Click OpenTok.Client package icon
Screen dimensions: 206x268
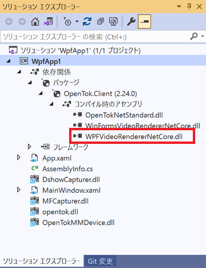[x=56, y=94]
